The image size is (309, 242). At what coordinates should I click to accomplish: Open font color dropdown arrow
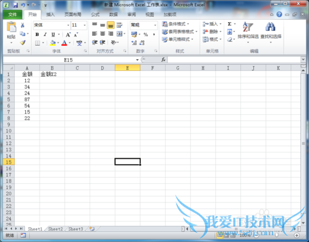70,43
